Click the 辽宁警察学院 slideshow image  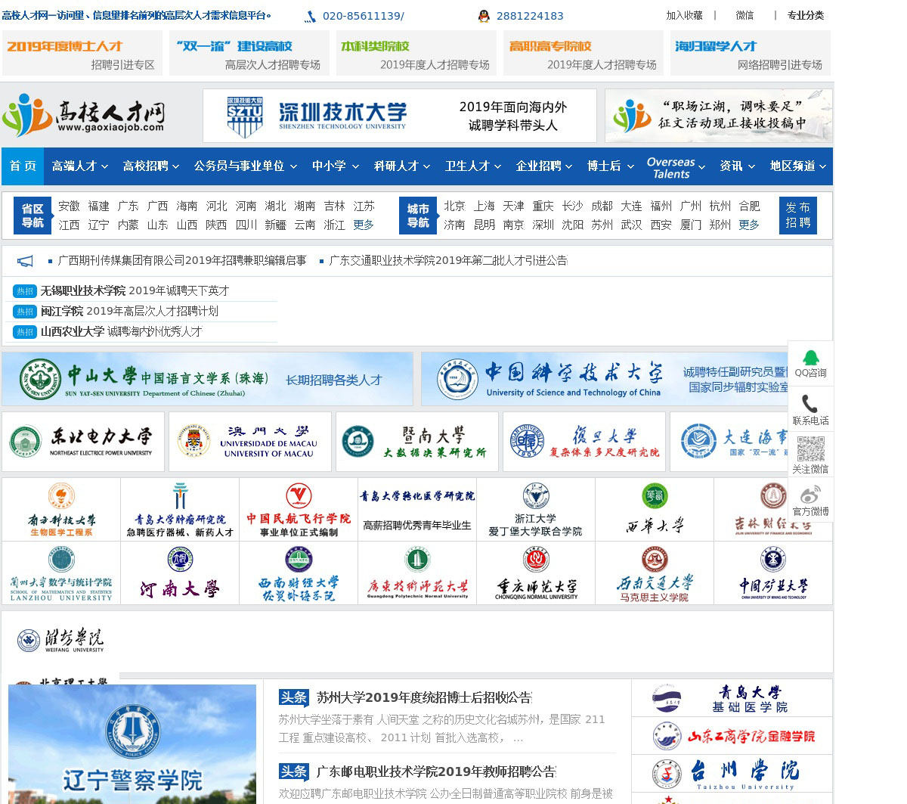(x=132, y=745)
